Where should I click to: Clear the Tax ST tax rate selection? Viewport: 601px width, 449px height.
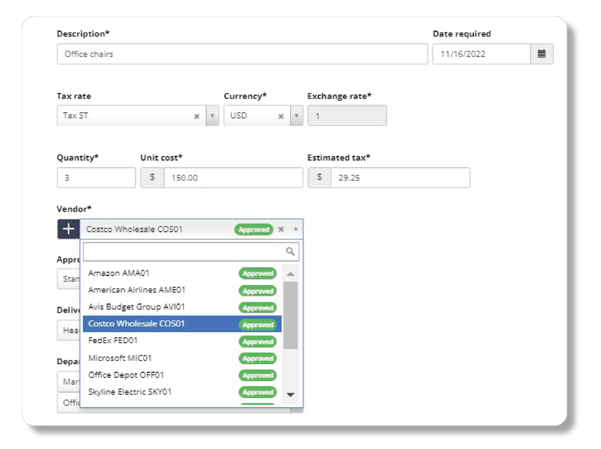coord(197,116)
